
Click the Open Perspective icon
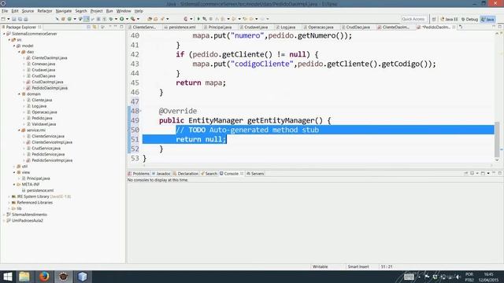pos(434,19)
